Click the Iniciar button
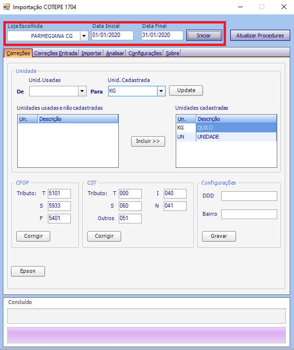This screenshot has width=294, height=350. click(204, 35)
